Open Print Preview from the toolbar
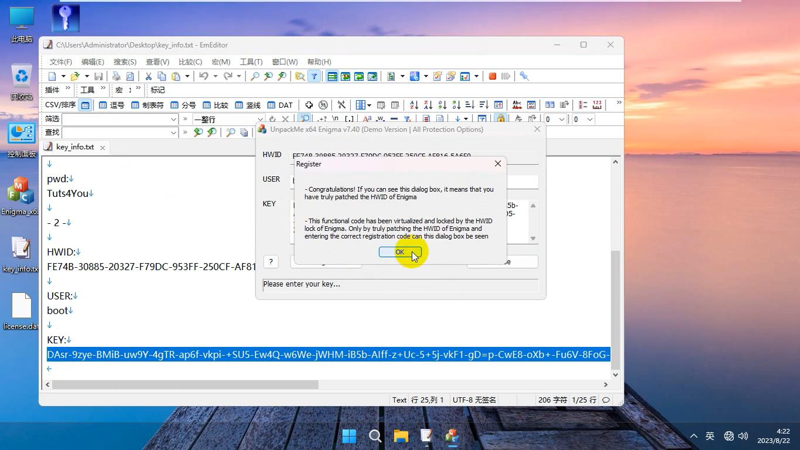This screenshot has height=450, width=800. click(129, 76)
